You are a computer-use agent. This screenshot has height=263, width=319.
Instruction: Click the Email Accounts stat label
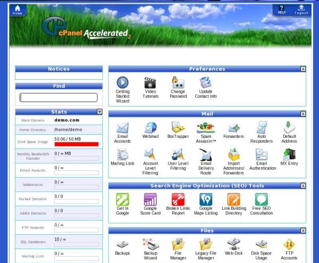tap(33, 170)
